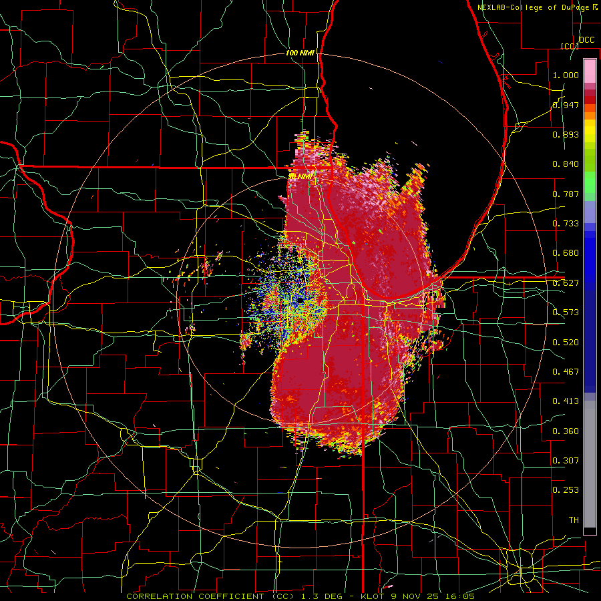Click the 0.360 legend value

(x=566, y=431)
